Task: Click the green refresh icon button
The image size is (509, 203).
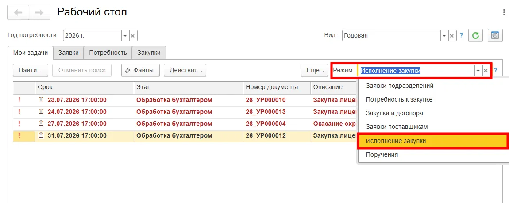Action: 475,35
